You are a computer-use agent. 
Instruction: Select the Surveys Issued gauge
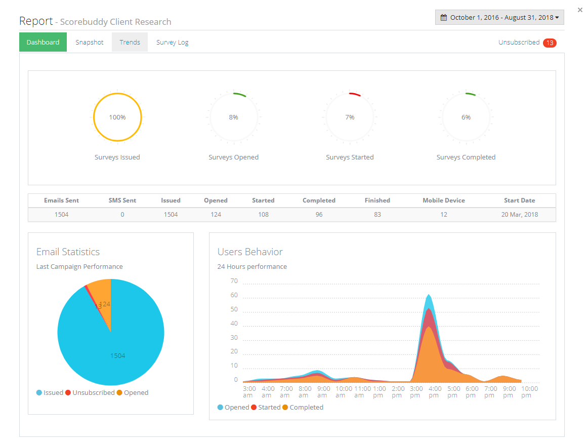click(x=117, y=117)
